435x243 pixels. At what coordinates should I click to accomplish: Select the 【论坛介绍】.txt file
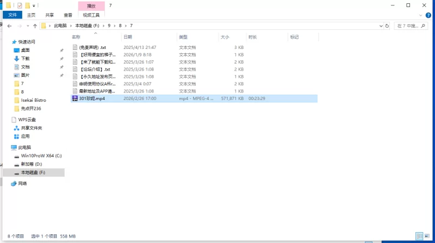95,70
